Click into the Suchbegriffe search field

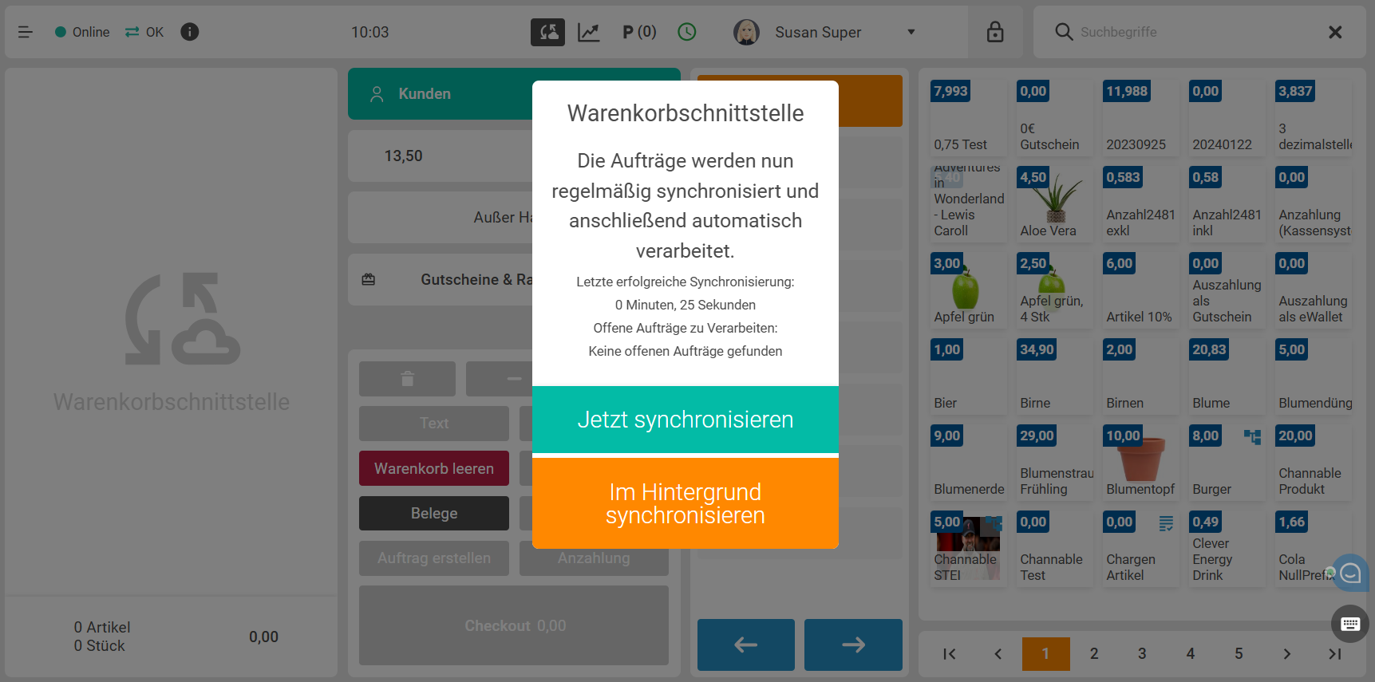pos(1197,32)
